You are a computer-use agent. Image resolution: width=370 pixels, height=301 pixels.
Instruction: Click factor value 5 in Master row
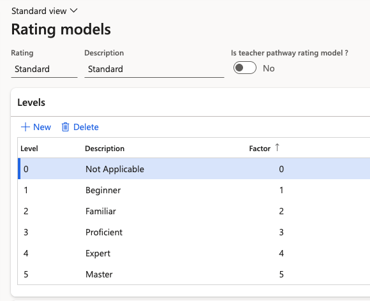281,274
